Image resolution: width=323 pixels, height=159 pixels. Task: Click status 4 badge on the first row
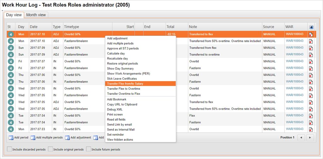[11, 34]
